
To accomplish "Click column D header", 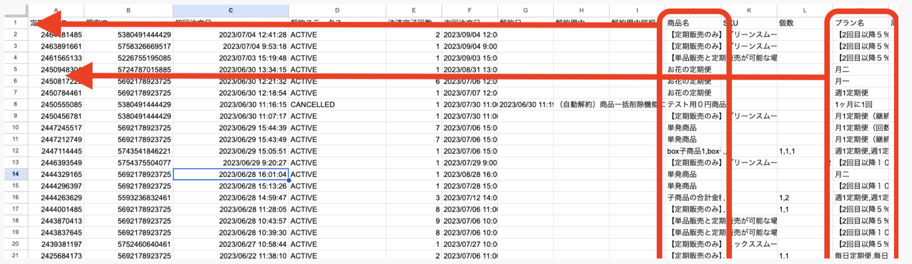I will coord(337,10).
